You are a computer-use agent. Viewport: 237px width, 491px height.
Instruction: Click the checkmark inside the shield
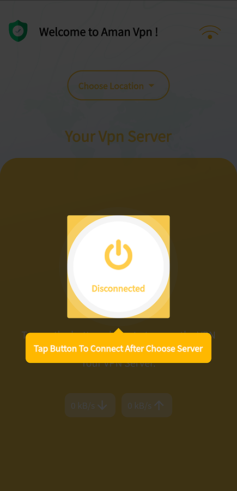pyautogui.click(x=18, y=31)
